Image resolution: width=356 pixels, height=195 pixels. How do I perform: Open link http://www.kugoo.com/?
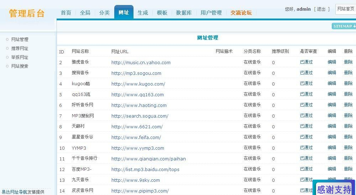click(138, 84)
